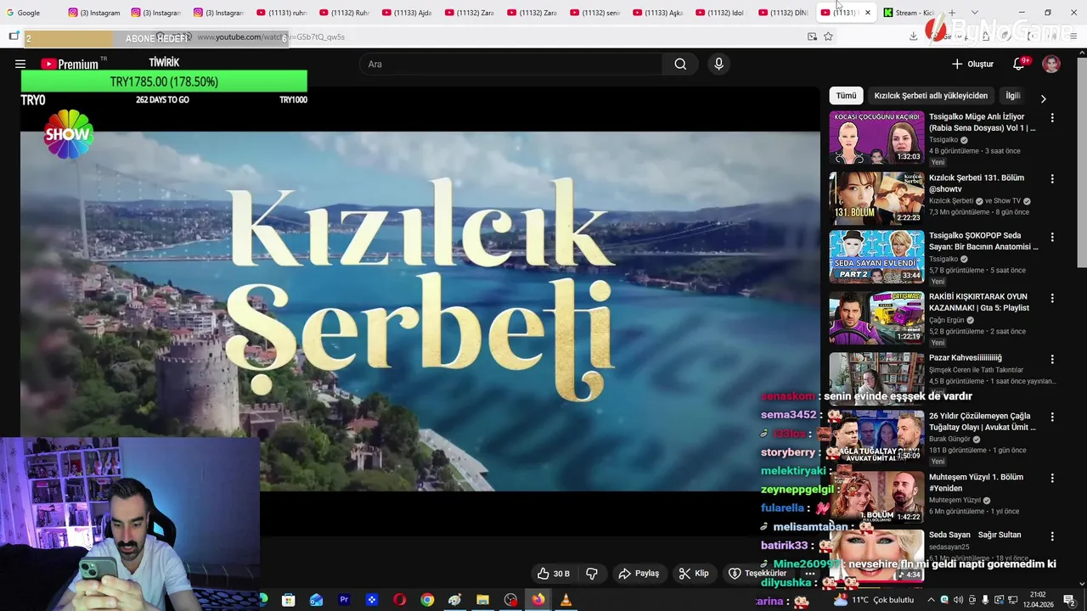The image size is (1087, 611).
Task: Show hidden system tray icons chevron
Action: pos(932,600)
